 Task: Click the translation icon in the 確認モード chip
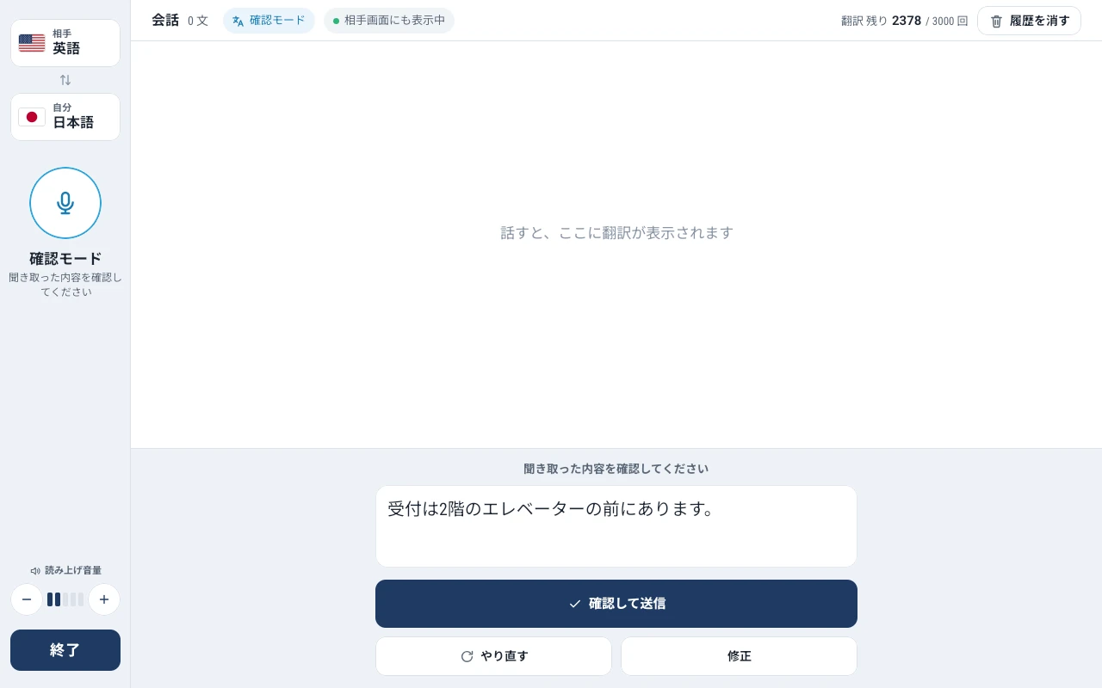coord(238,21)
